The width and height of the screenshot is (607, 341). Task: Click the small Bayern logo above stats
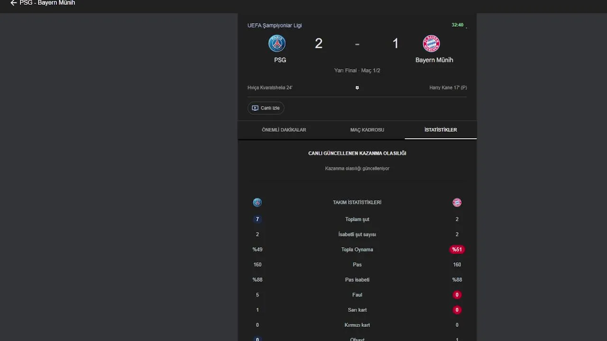[x=457, y=203]
